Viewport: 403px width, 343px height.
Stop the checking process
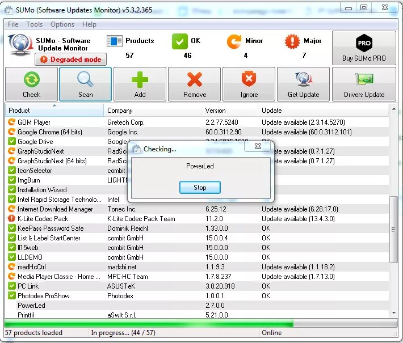click(x=200, y=188)
